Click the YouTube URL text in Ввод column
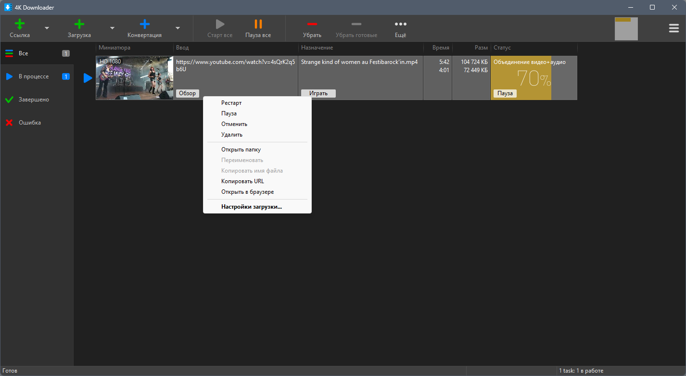The height and width of the screenshot is (376, 686). (x=236, y=65)
